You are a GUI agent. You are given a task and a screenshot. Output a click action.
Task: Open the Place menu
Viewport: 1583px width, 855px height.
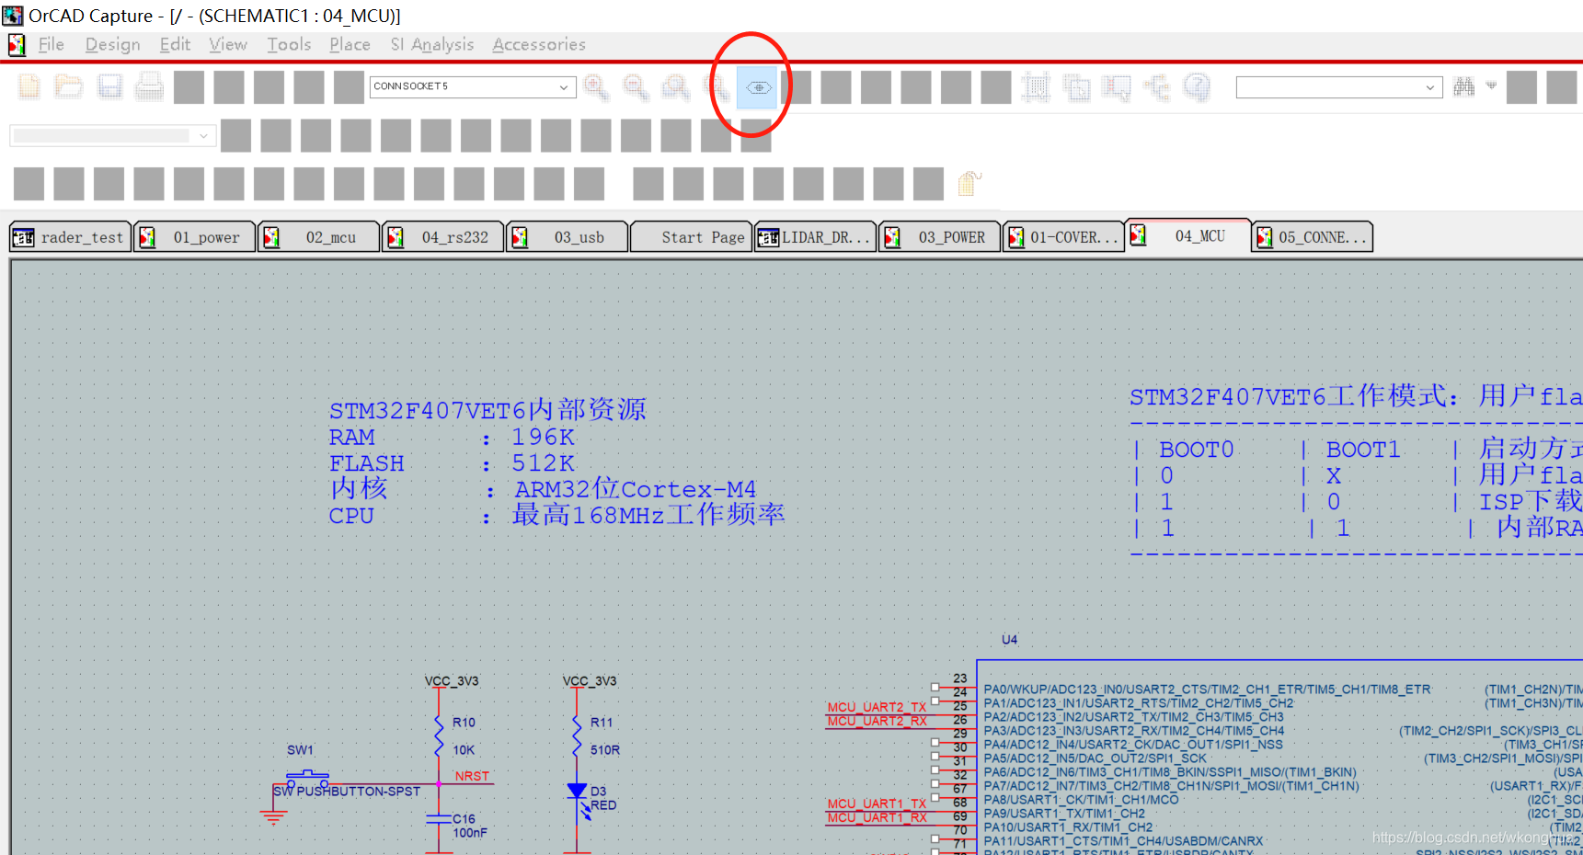350,44
